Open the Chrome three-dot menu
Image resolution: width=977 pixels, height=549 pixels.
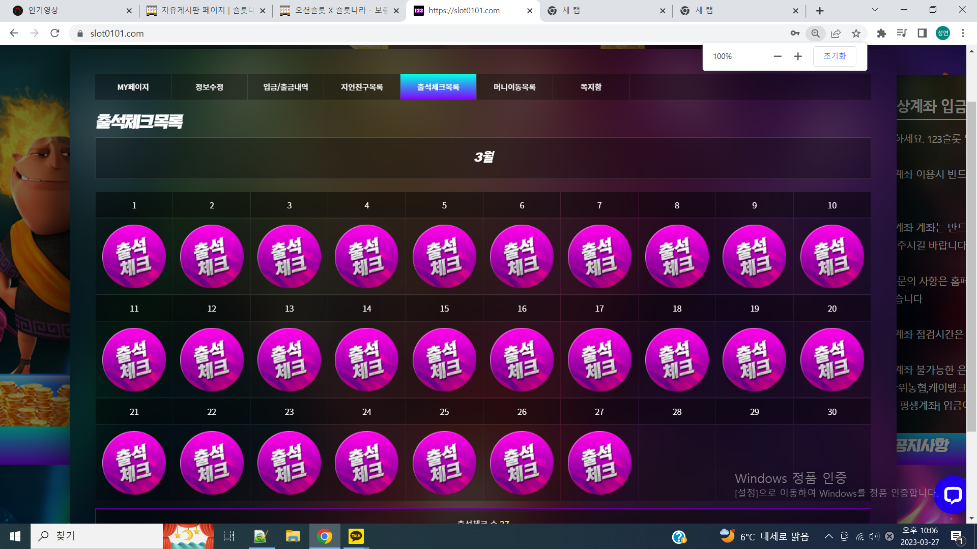[963, 34]
